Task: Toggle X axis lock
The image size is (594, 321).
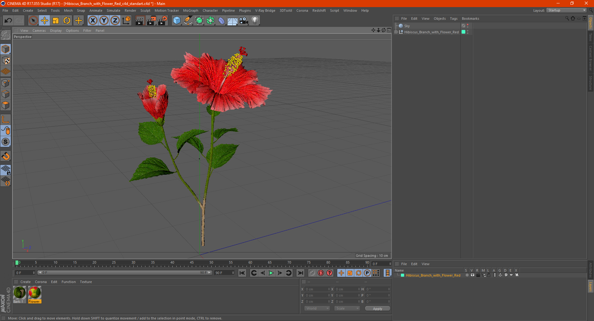Action: point(93,21)
